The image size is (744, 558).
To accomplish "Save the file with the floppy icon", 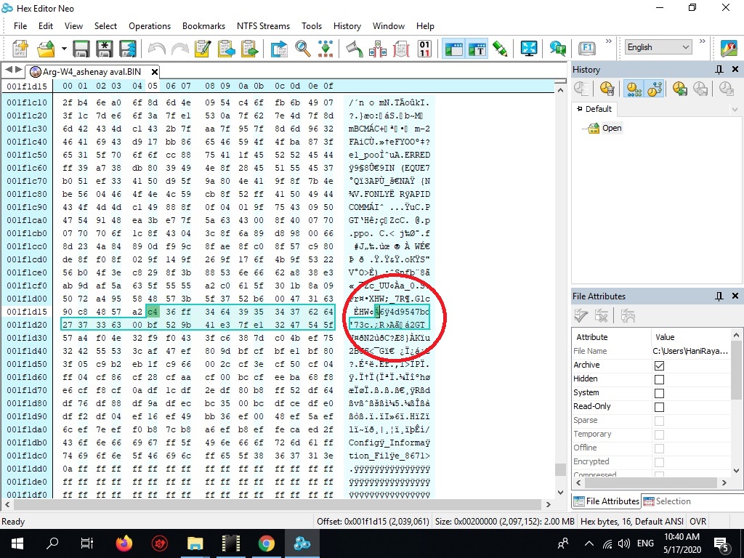I will click(81, 49).
